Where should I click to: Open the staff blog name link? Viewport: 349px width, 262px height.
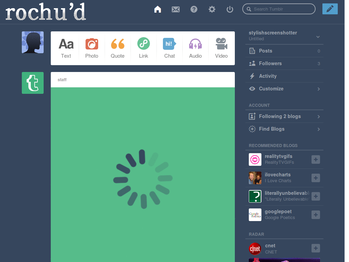tap(62, 80)
